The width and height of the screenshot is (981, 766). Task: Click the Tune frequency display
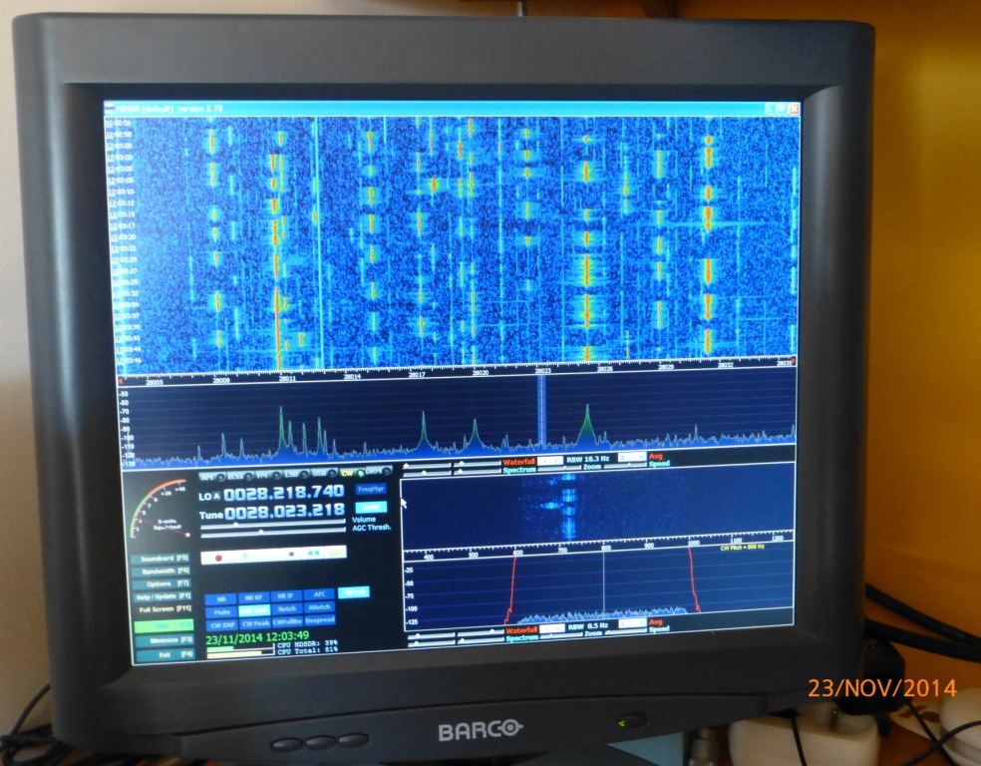[285, 512]
